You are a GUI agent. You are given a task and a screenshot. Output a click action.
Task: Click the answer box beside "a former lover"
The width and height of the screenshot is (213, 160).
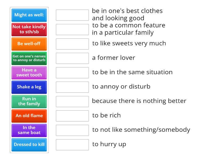pos(72,58)
